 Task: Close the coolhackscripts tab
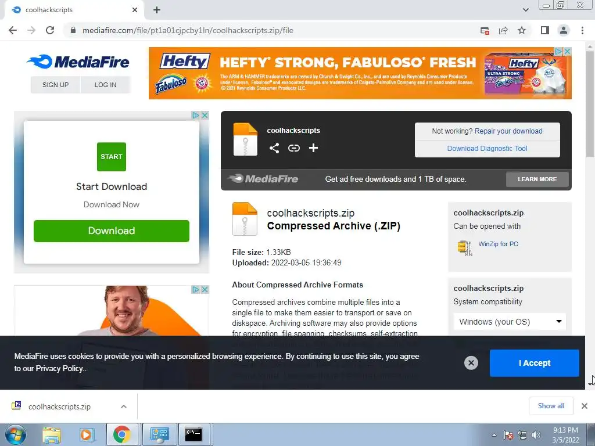pos(135,10)
